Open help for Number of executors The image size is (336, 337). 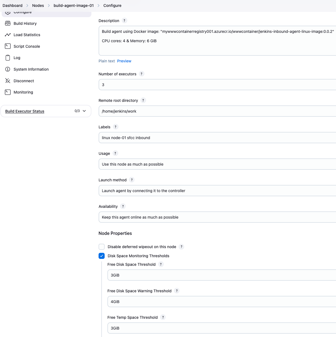142,74
